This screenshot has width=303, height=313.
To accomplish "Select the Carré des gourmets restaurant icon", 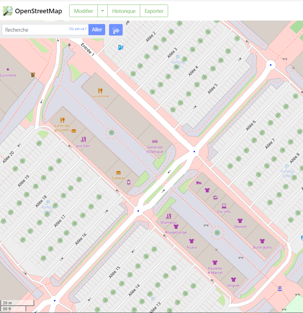I will (62, 120).
